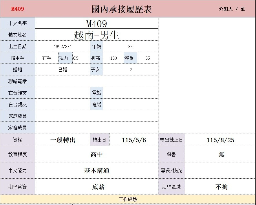Click the height value 160
Image resolution: width=256 pixels, height=205 pixels.
[x=114, y=58]
